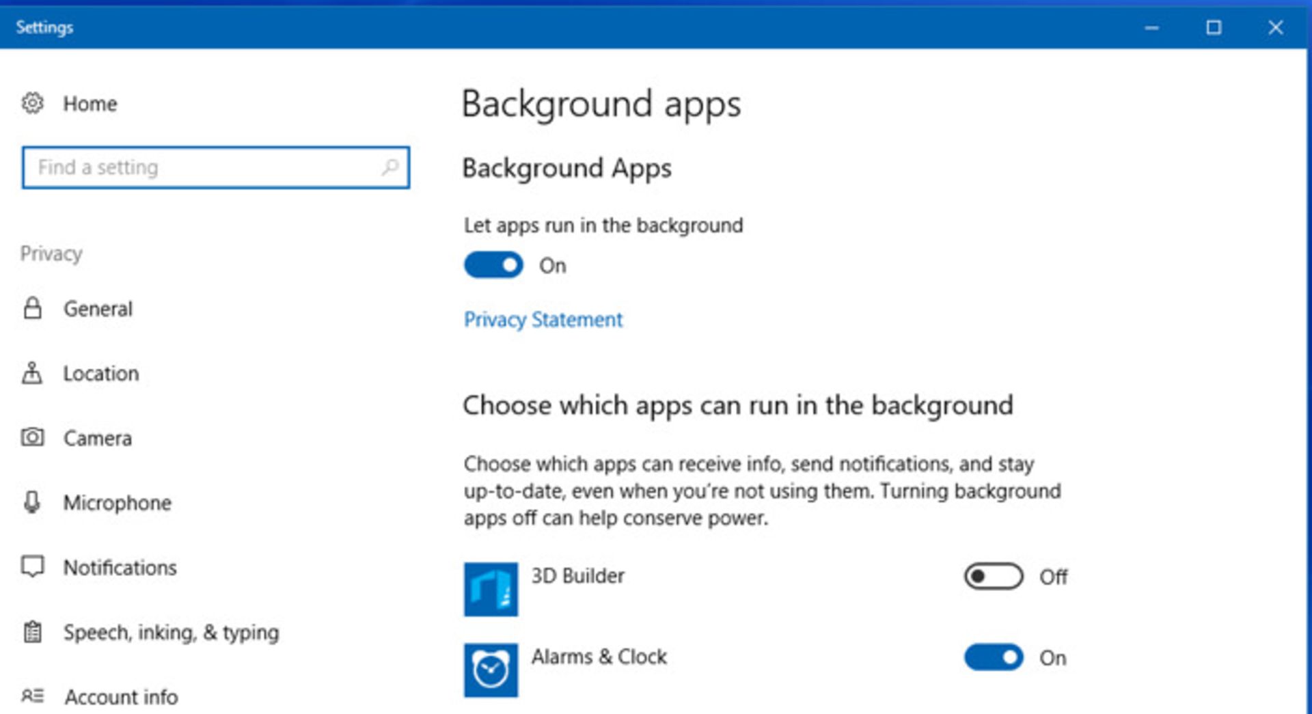Select the Speech, inking, & typing item
Viewport: 1312px width, 714px height.
coord(171,632)
